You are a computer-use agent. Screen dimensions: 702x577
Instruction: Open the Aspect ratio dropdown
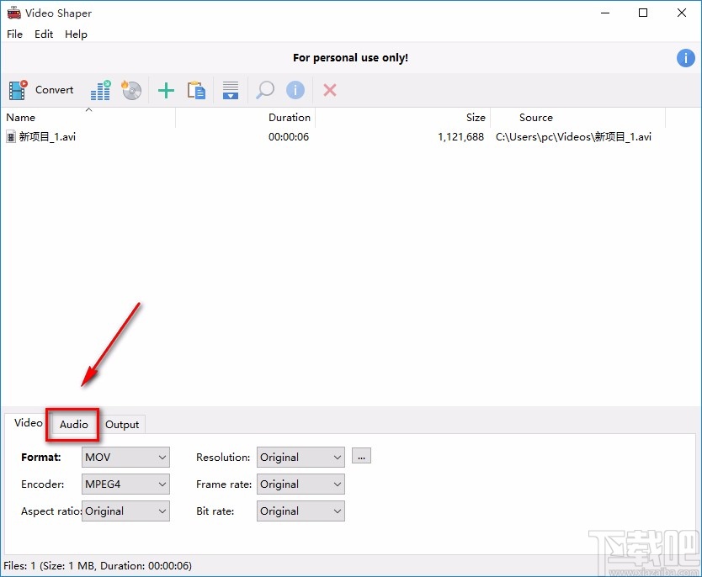[x=125, y=511]
